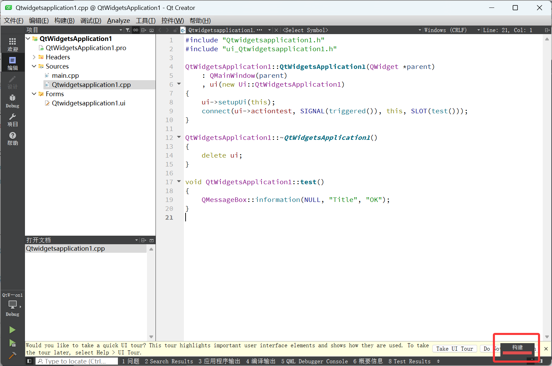Show the 4 编译输出 pane
Image resolution: width=552 pixels, height=366 pixels.
[261, 361]
